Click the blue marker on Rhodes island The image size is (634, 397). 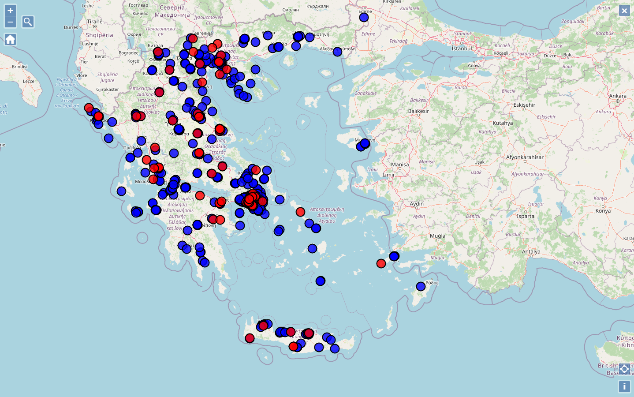(x=421, y=287)
